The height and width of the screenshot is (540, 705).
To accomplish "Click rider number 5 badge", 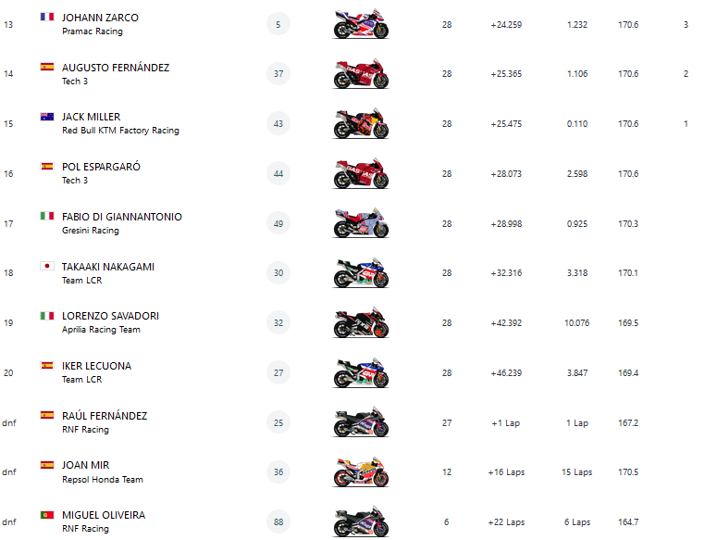I will (x=278, y=24).
